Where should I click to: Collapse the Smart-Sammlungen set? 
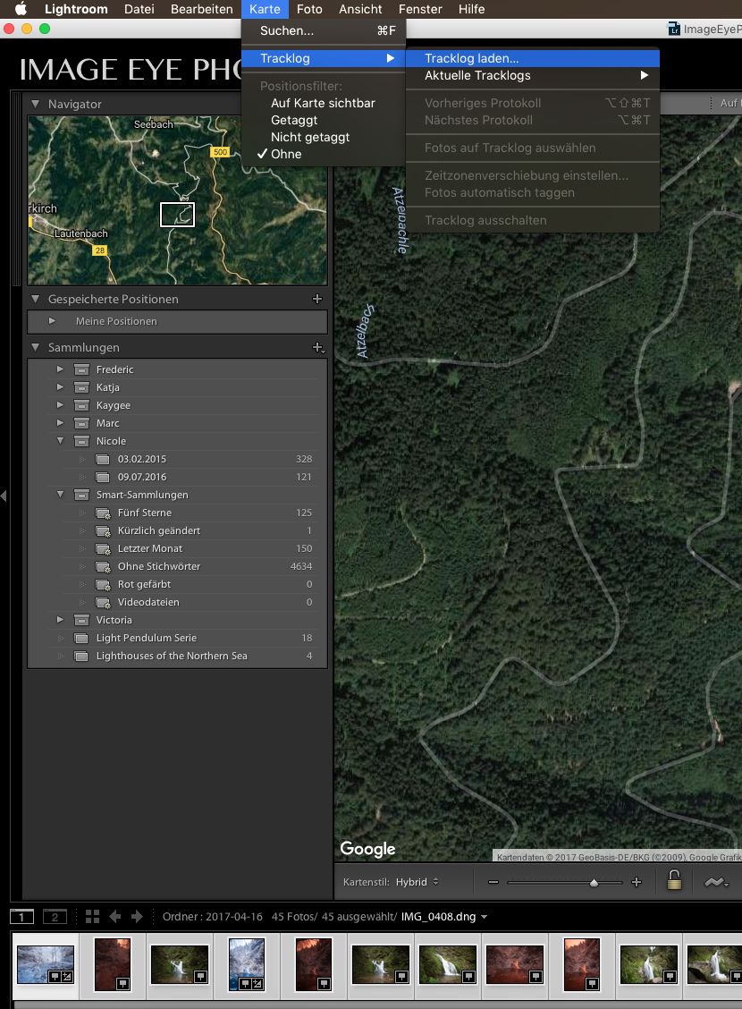(60, 494)
